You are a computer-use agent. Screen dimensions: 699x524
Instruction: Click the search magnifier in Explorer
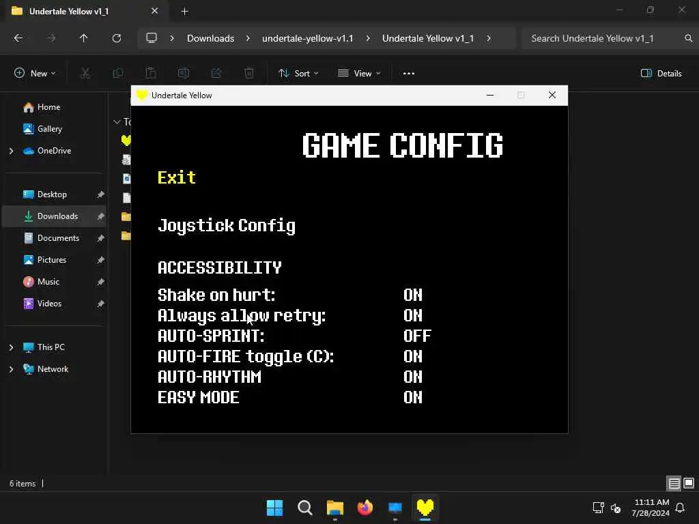pos(688,38)
